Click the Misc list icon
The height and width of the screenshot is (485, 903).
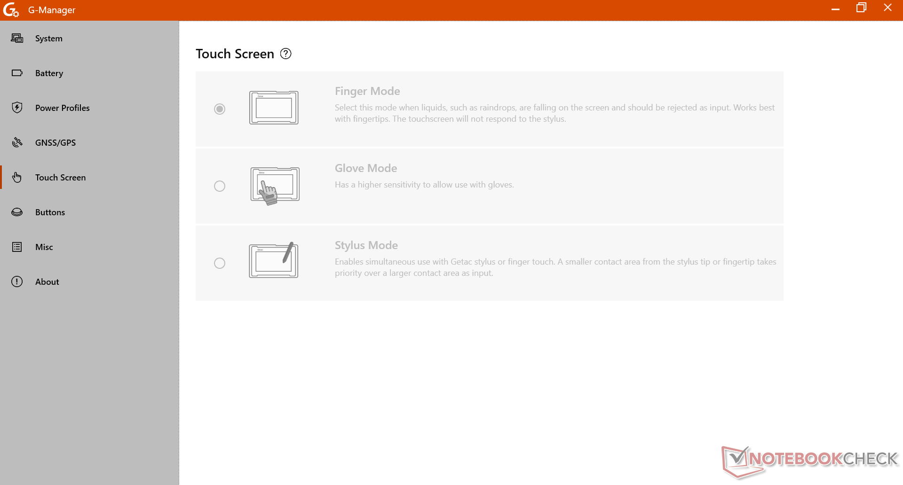[x=17, y=247]
